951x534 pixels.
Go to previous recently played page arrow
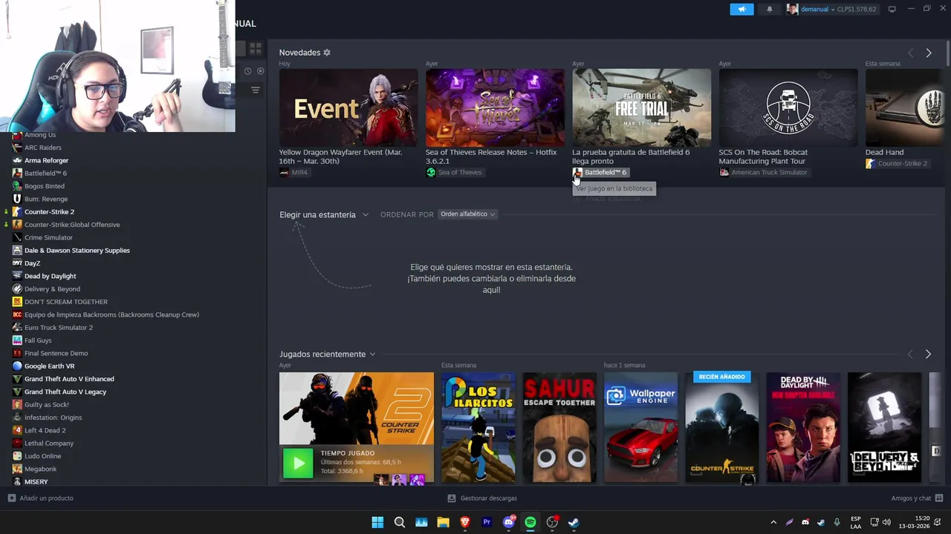click(910, 355)
